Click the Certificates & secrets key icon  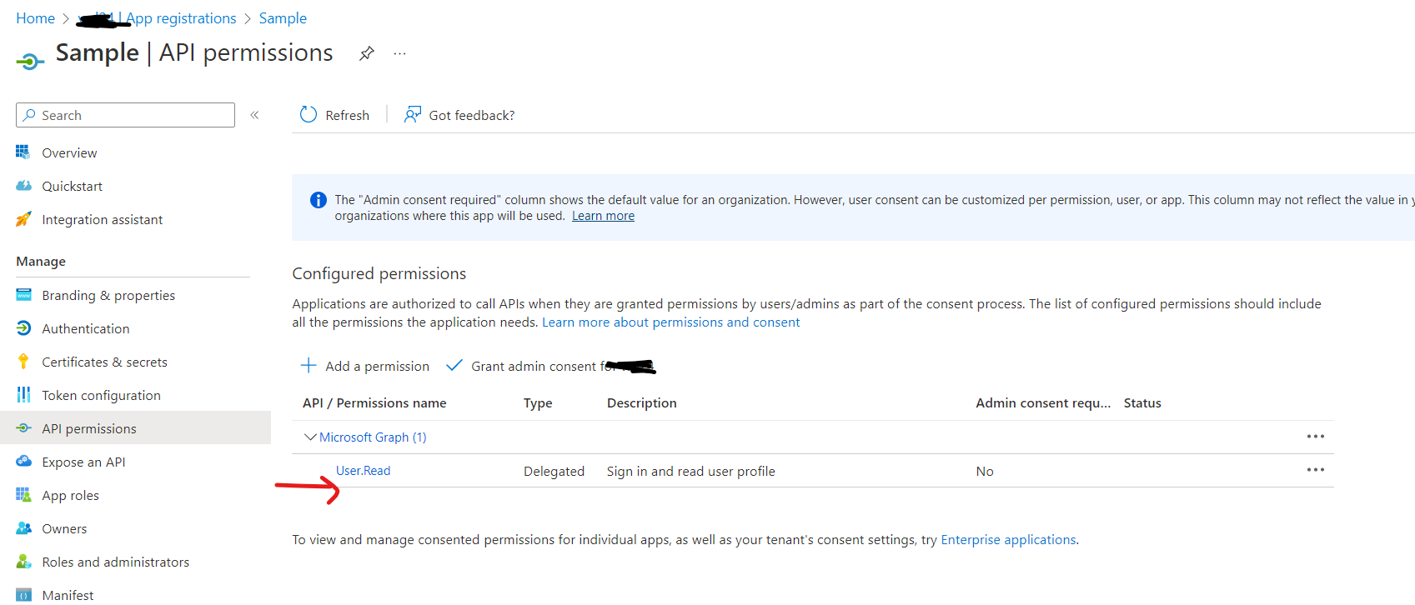pos(23,362)
